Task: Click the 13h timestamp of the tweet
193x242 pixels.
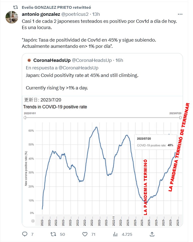Action: [96, 14]
